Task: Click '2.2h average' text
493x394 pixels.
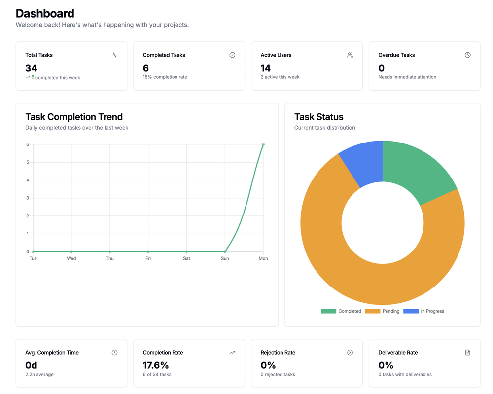Action: [x=39, y=374]
